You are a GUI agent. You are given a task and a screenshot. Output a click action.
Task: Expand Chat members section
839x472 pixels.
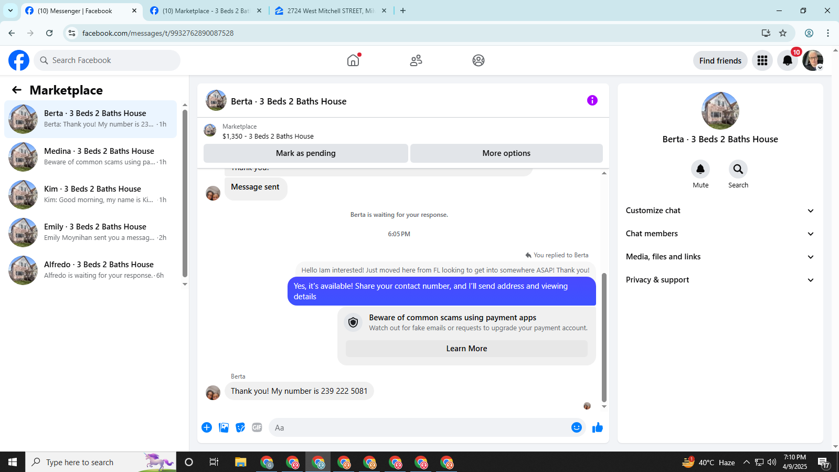click(720, 234)
